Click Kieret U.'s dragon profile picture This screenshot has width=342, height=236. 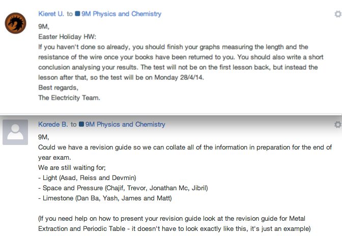click(16, 23)
